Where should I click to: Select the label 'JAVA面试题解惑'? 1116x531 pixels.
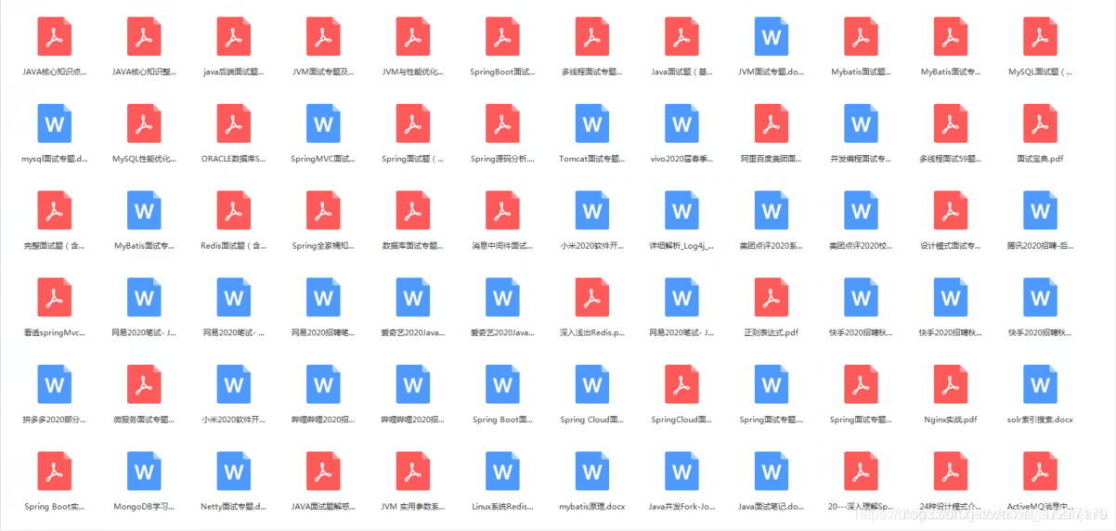point(323,507)
